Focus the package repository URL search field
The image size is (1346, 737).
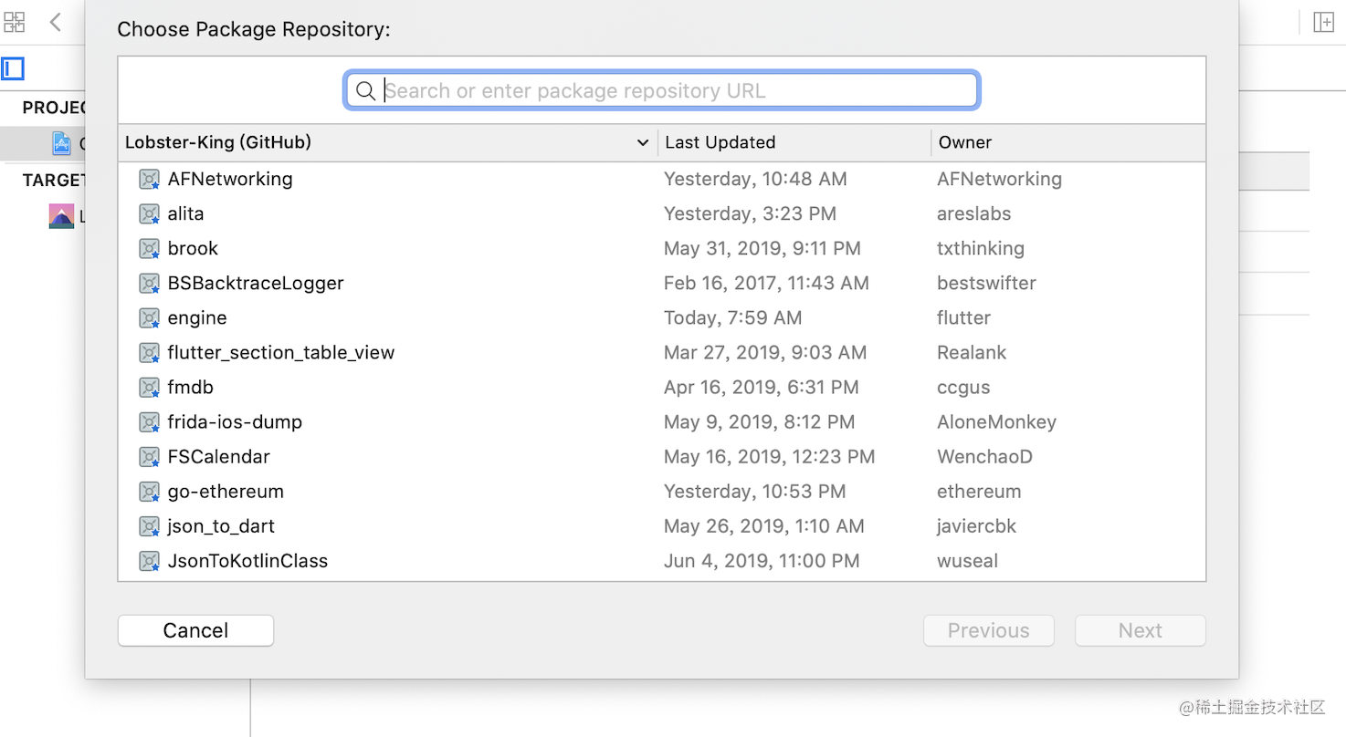(662, 90)
